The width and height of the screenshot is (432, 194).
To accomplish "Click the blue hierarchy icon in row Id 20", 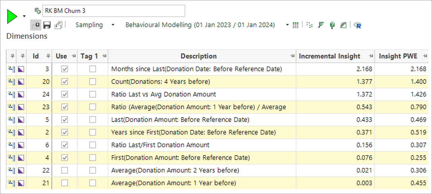I will [11, 82].
